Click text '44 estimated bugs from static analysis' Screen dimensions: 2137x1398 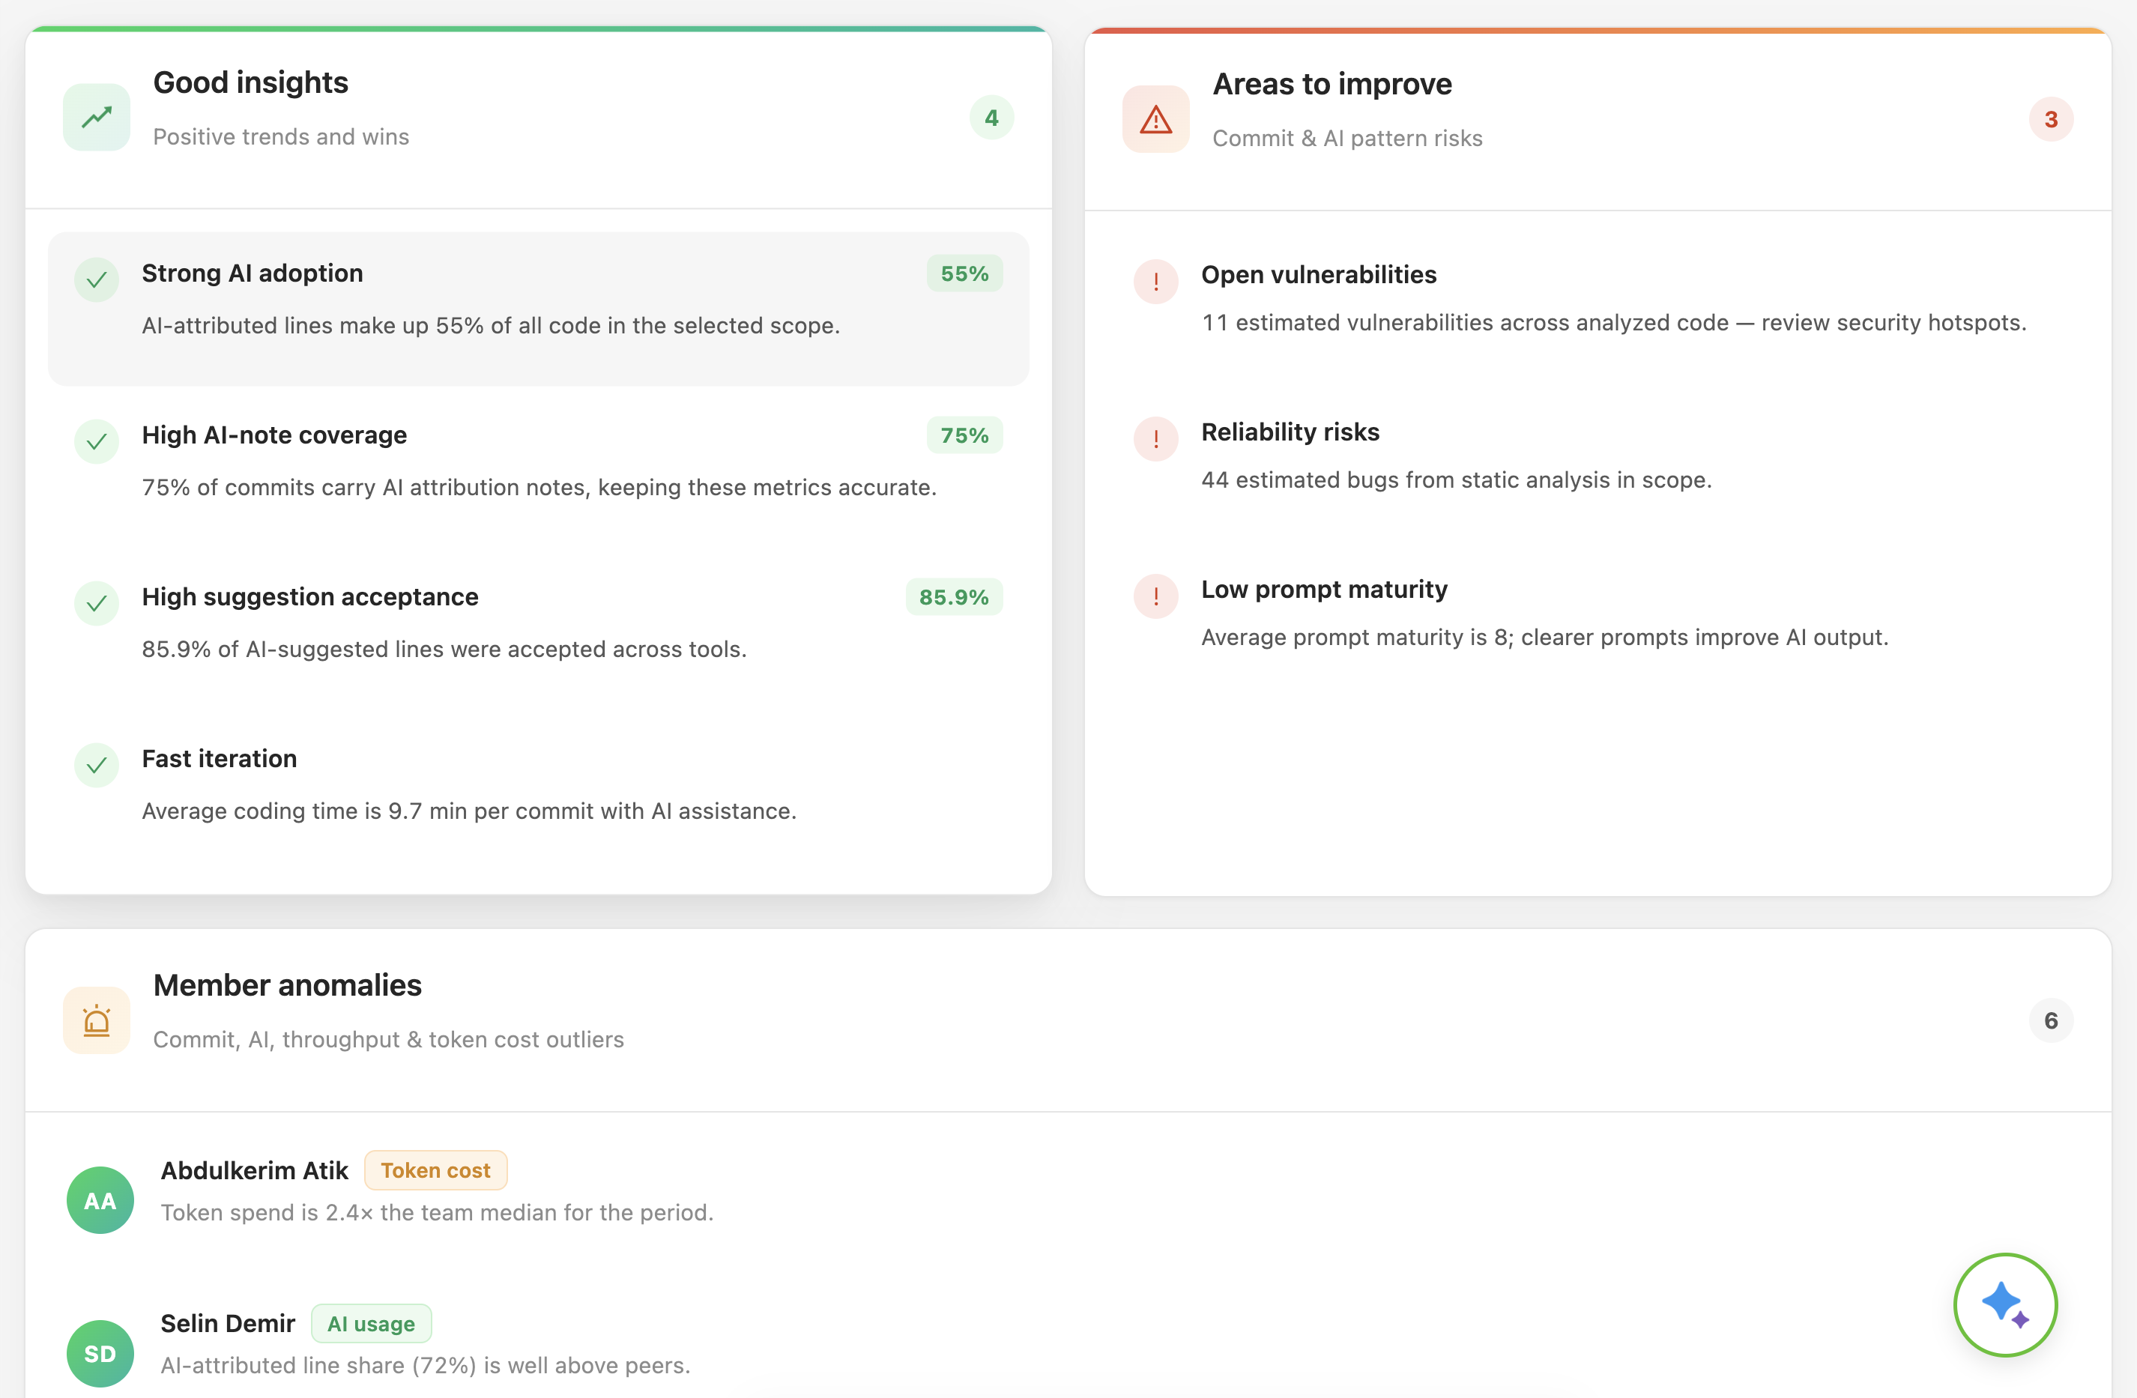click(1406, 479)
